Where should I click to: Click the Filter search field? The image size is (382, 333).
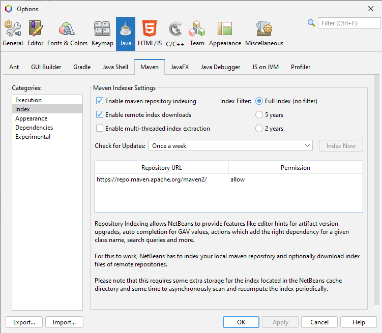click(349, 23)
